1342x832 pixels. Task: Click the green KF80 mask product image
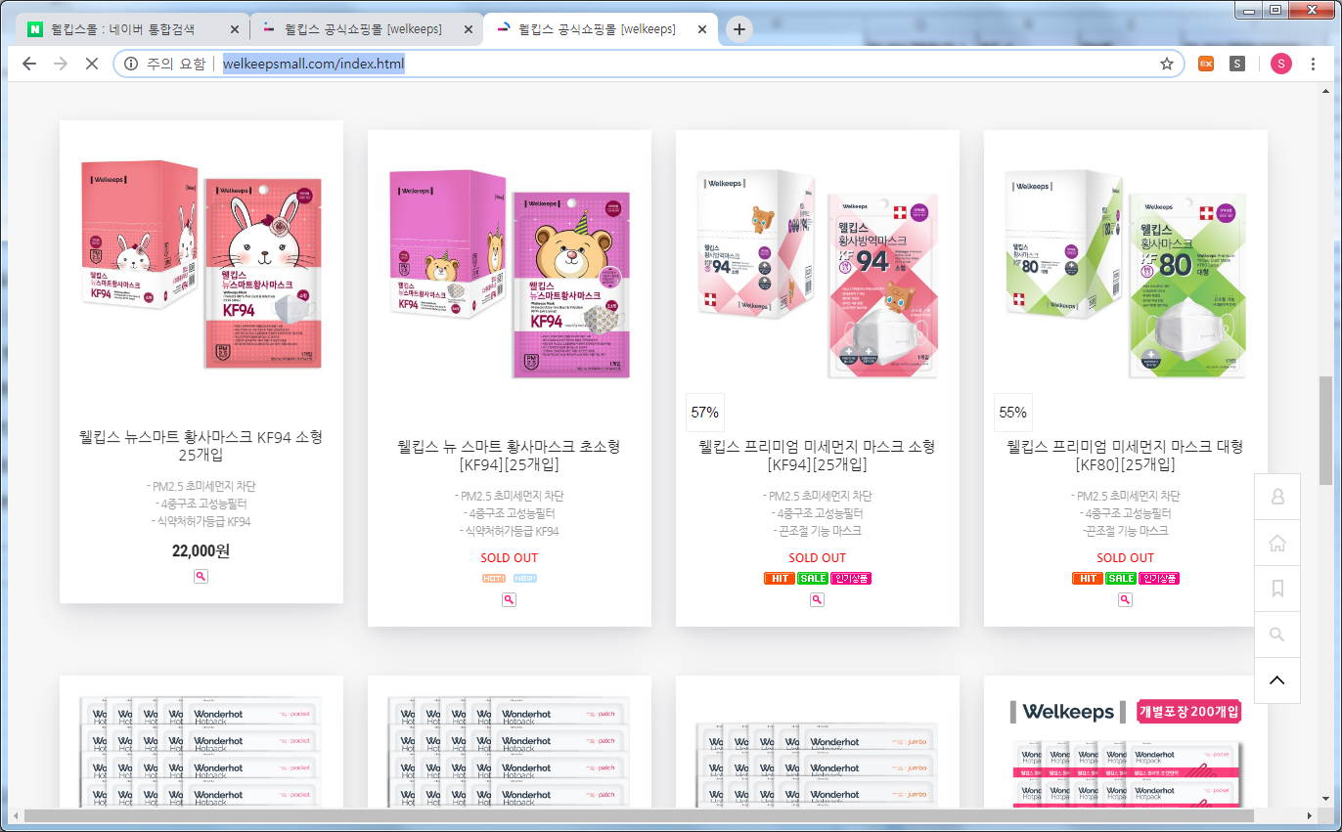1126,274
